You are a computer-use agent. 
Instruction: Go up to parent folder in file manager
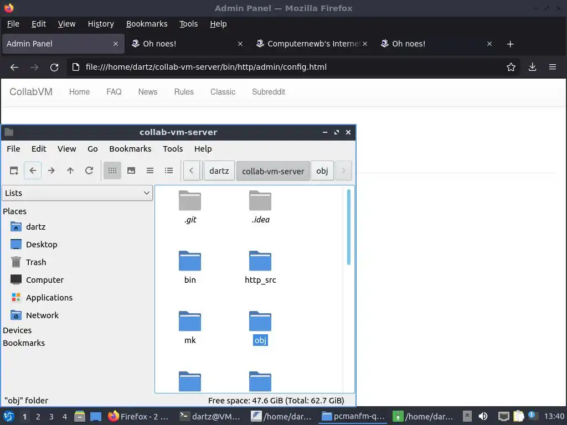coord(70,170)
